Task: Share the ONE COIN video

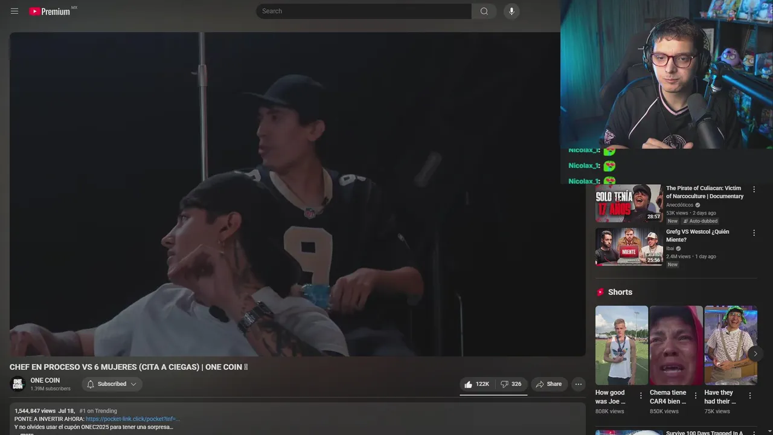Action: [x=549, y=384]
